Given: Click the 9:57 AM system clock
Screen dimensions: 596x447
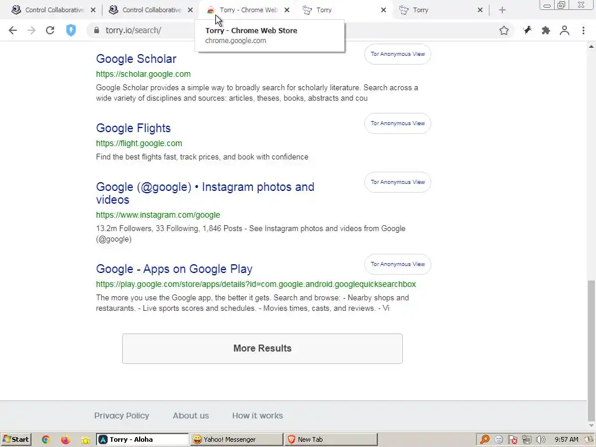Looking at the screenshot, I should 566,440.
